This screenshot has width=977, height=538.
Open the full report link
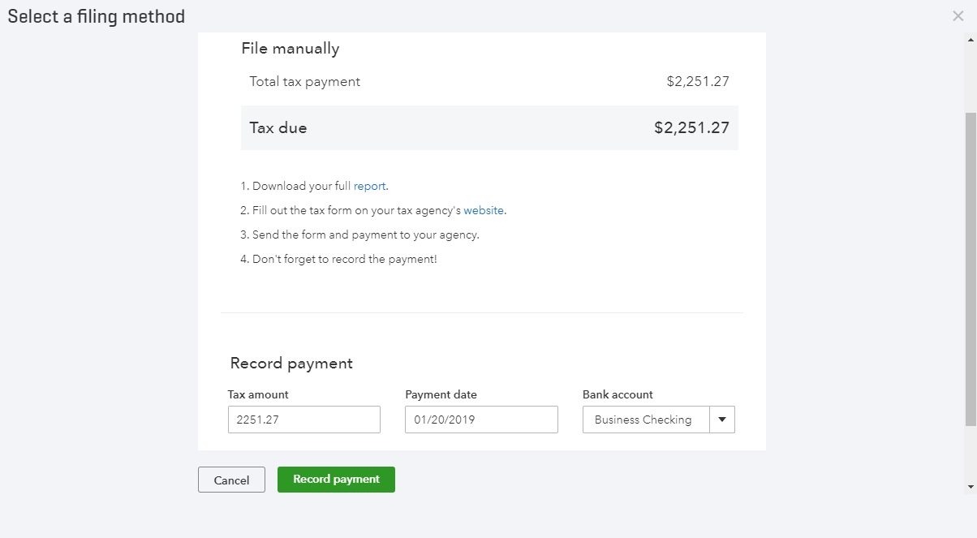point(369,186)
